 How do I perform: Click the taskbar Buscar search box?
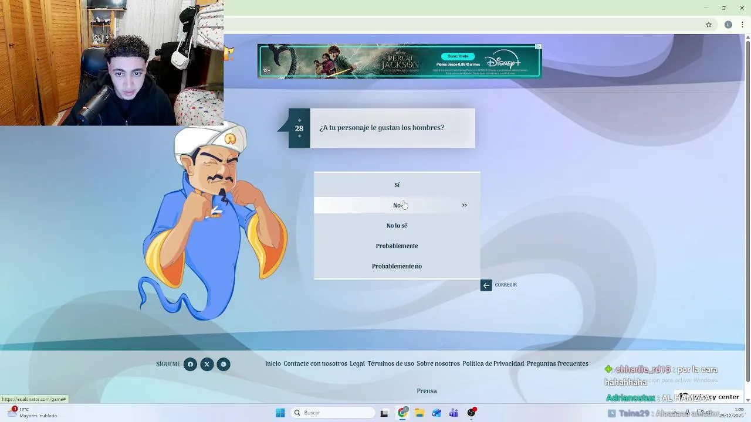(x=333, y=413)
